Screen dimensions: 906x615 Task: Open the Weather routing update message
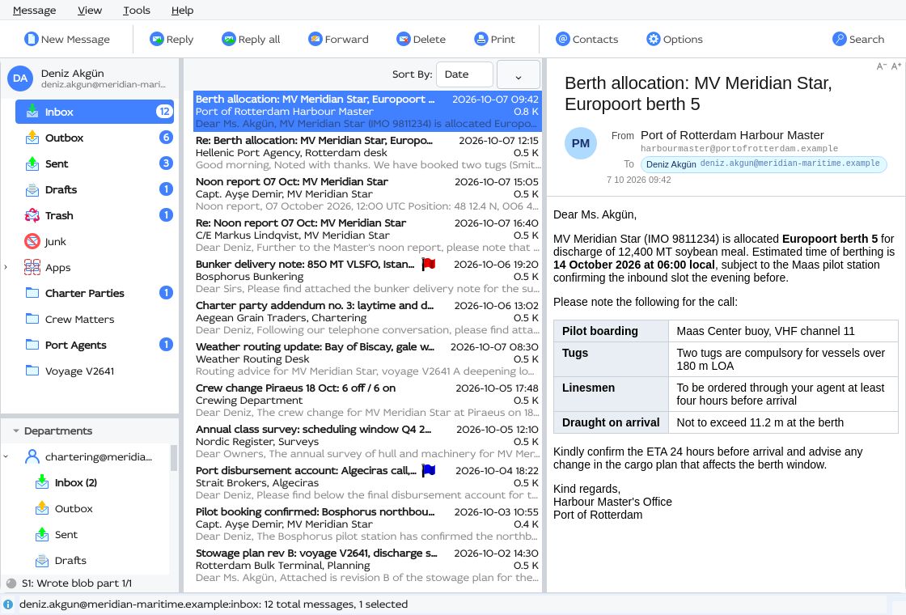367,359
